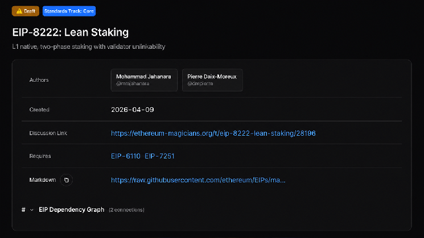Open required EIP-6110

[126, 156]
